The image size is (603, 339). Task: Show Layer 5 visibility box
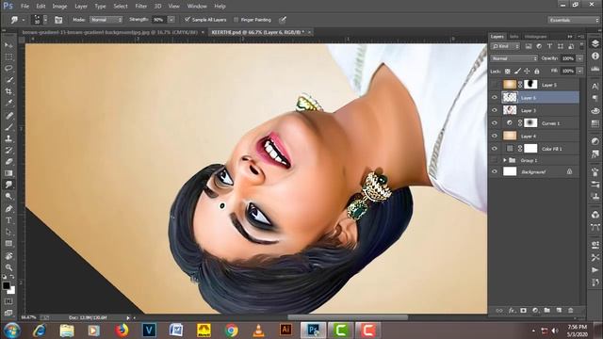pyautogui.click(x=495, y=85)
